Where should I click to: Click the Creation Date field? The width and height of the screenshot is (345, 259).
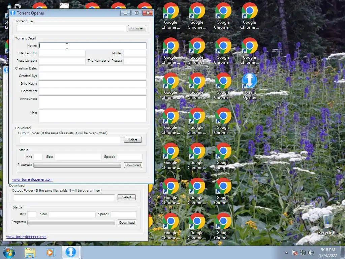point(92,68)
